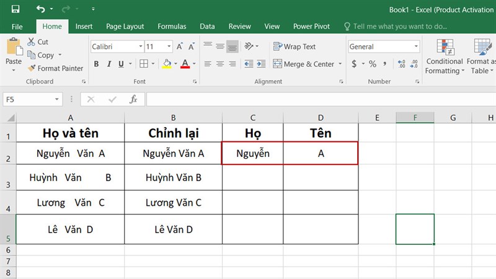Click the Undo arrow icon
496x279 pixels.
tap(40, 9)
